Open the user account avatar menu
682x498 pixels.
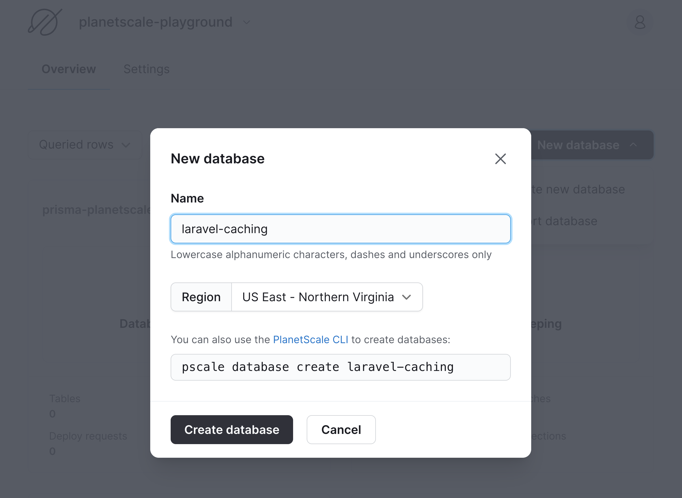coord(640,22)
